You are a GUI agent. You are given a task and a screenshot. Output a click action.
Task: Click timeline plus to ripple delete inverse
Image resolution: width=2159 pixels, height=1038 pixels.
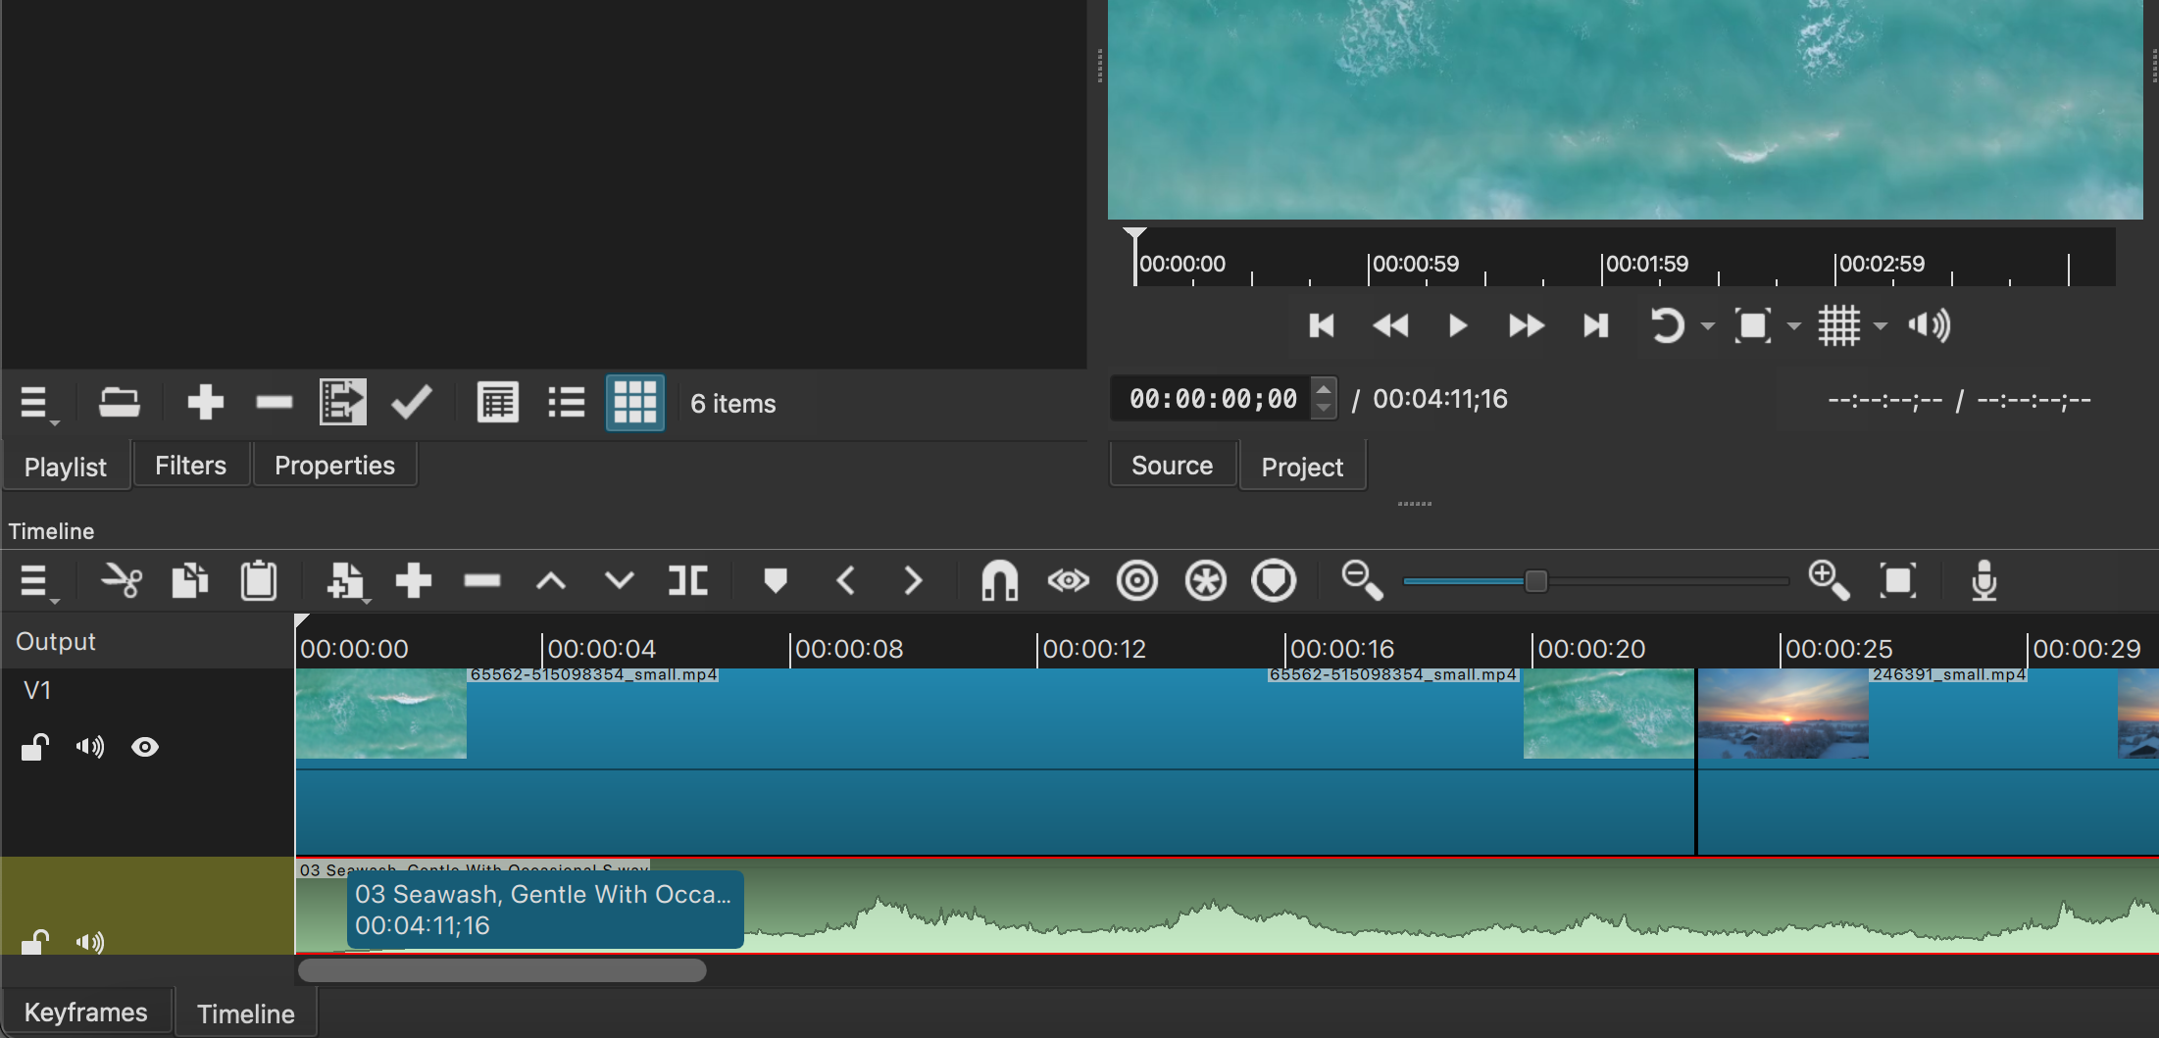(414, 580)
